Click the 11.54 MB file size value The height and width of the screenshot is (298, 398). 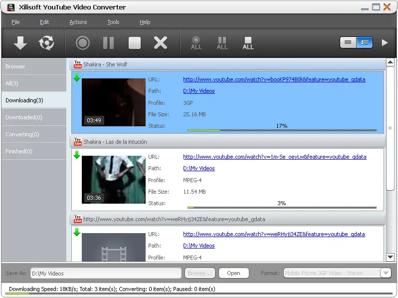click(195, 192)
